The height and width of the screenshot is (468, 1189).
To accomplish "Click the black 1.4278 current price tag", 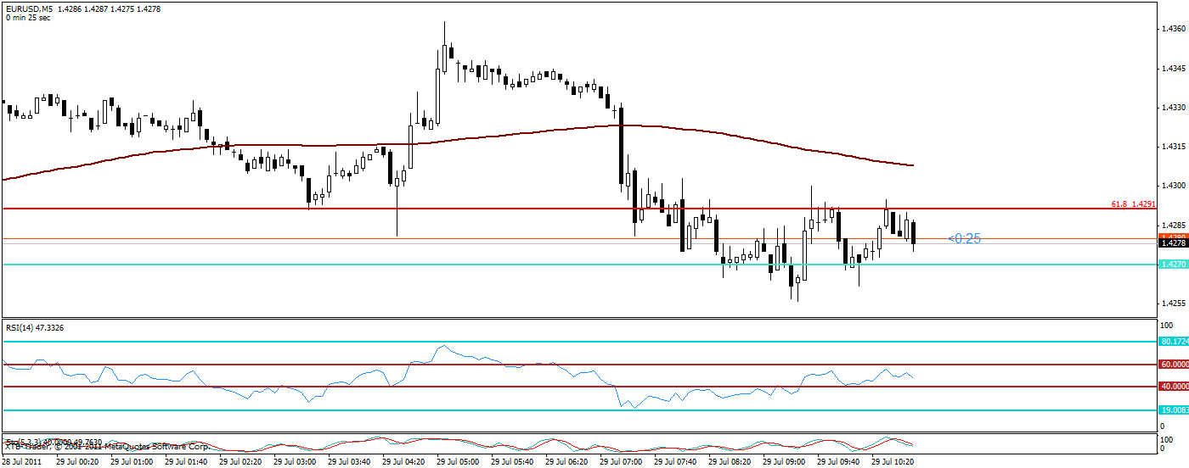I will coord(1173,243).
